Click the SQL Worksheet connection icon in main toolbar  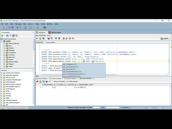(38, 27)
